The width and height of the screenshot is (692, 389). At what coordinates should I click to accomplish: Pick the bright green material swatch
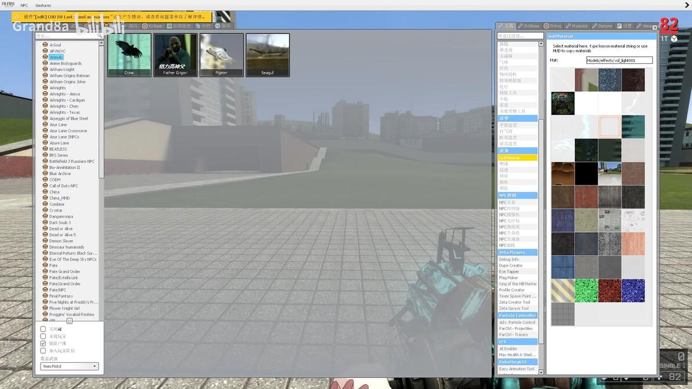[586, 290]
